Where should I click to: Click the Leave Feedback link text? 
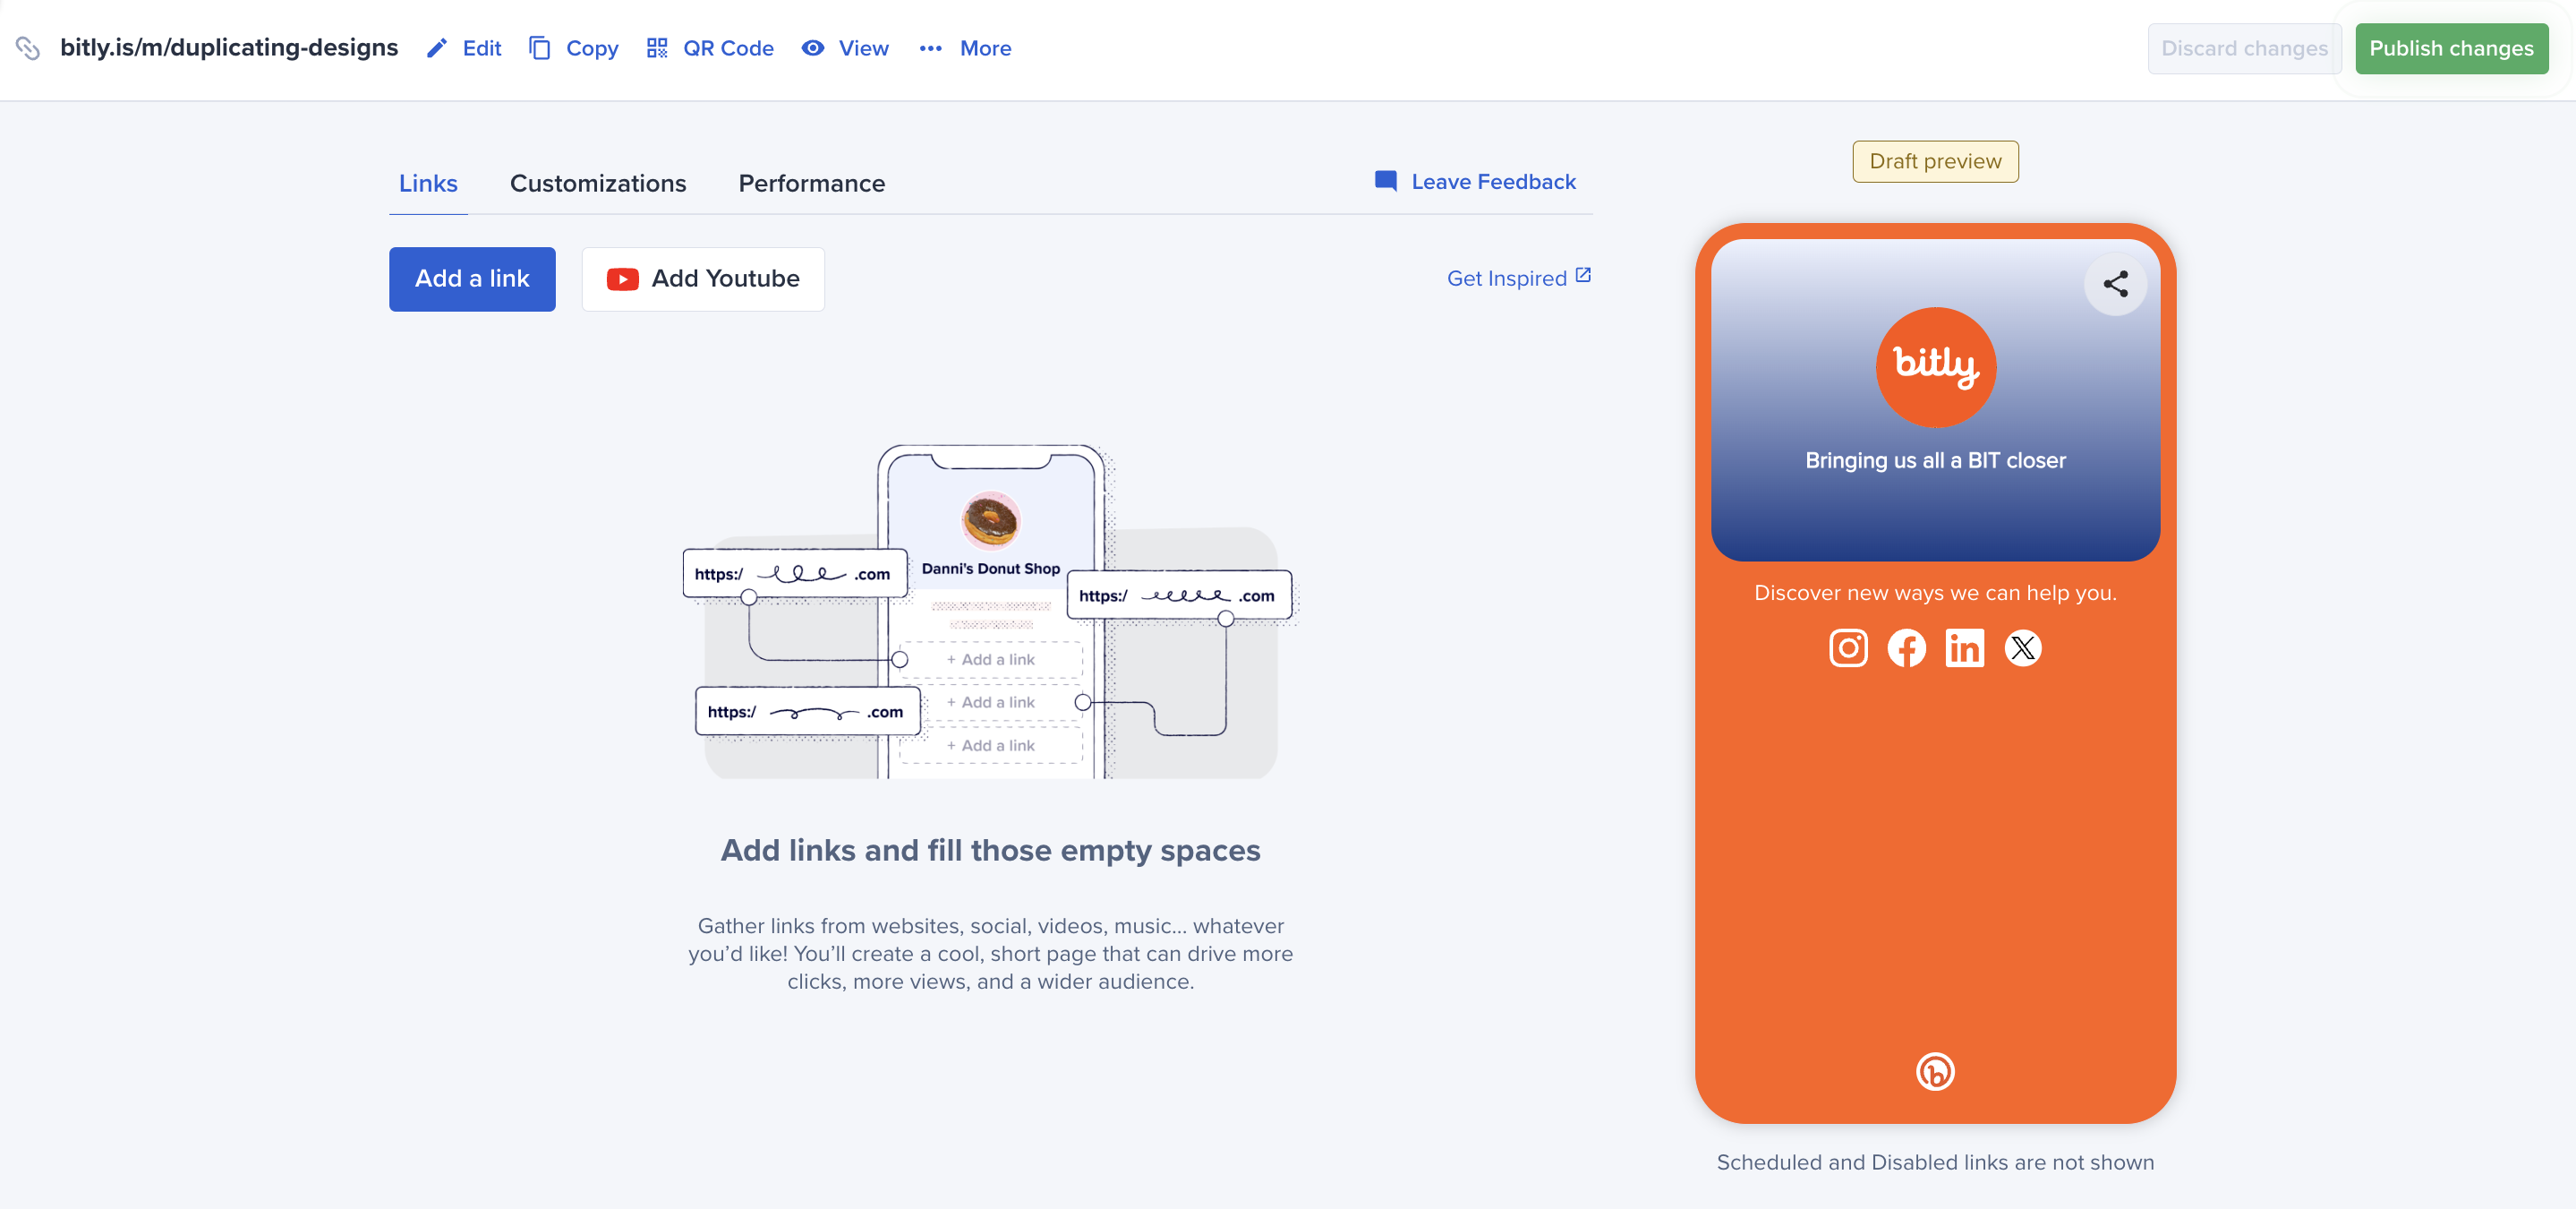(x=1493, y=181)
